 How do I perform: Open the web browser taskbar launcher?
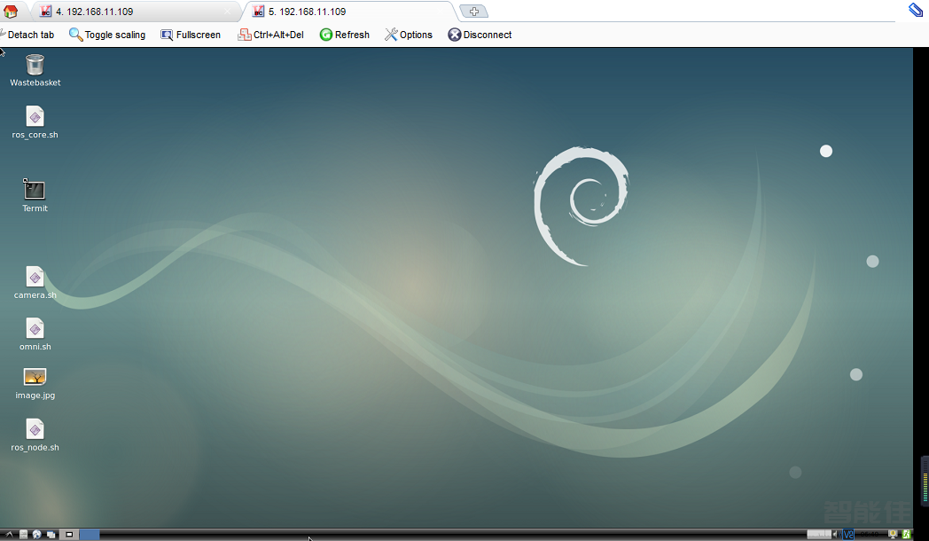[37, 535]
